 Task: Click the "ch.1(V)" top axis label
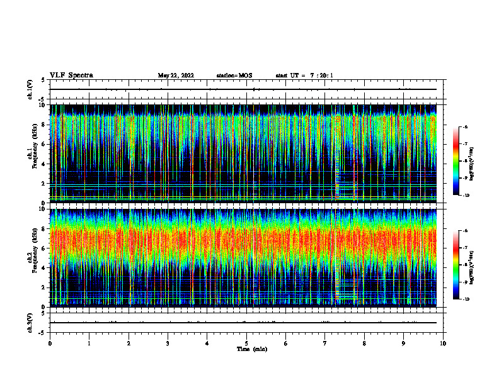(x=30, y=89)
